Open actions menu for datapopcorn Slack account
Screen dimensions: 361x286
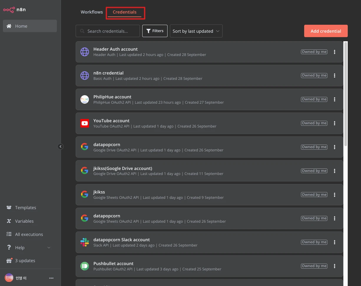click(334, 242)
